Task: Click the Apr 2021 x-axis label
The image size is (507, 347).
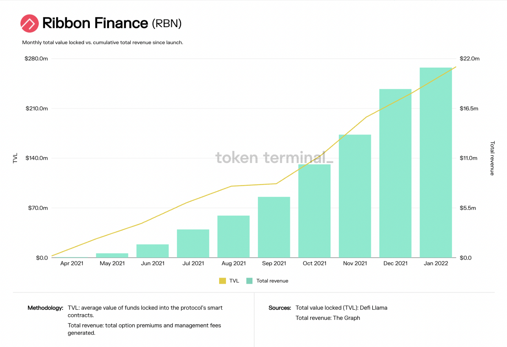Action: [x=72, y=264]
